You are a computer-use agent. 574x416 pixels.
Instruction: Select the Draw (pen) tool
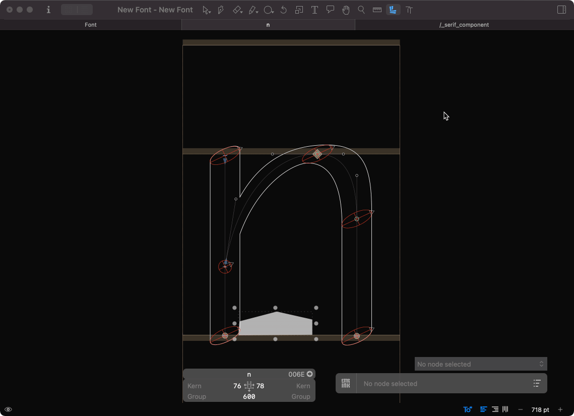pyautogui.click(x=221, y=10)
